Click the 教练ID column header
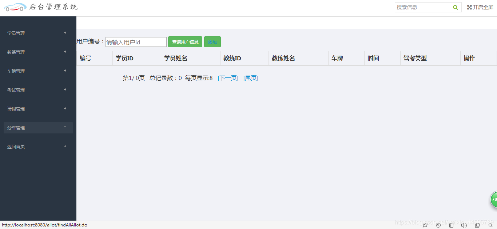Viewport: 497px width, 229px height. (x=244, y=58)
